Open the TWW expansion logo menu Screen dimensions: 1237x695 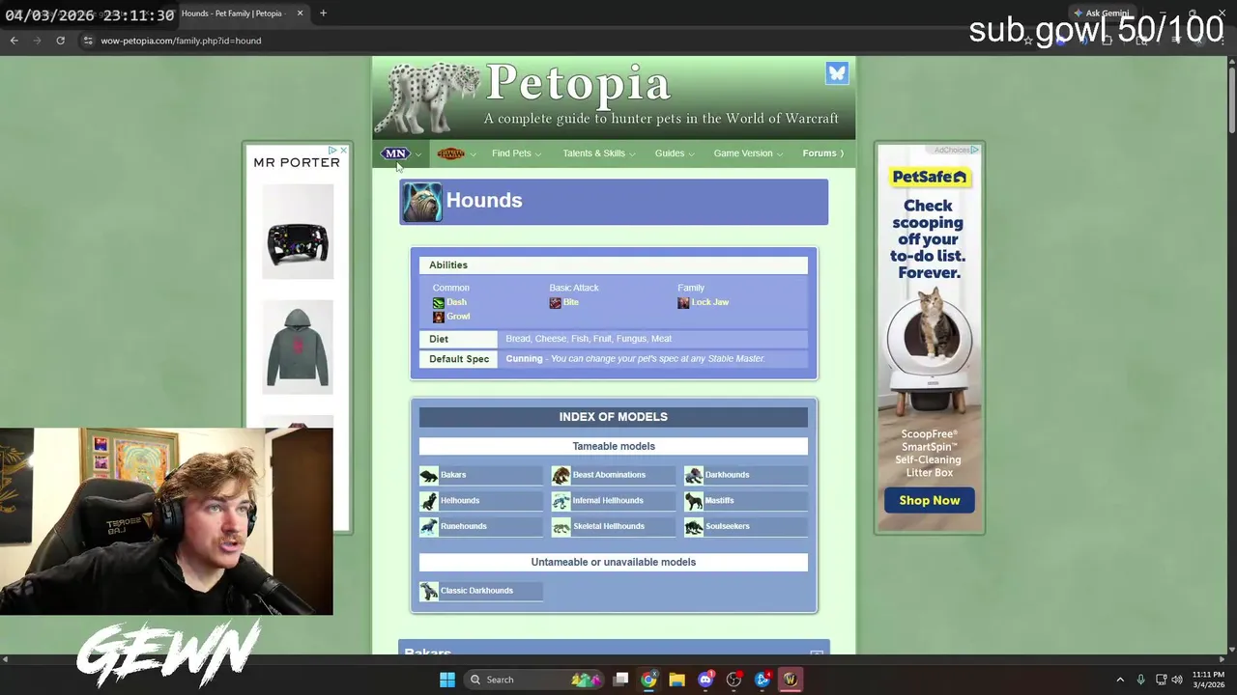(450, 153)
